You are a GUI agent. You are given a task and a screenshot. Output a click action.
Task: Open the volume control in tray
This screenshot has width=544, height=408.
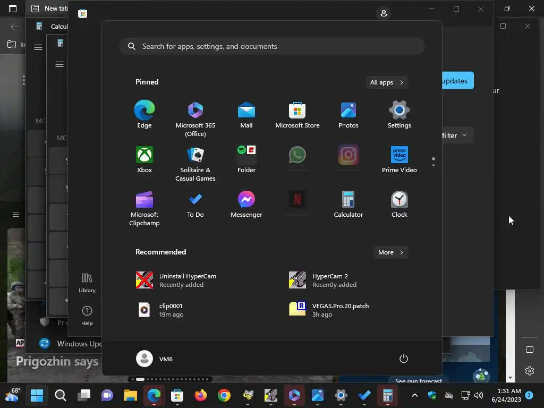pos(479,395)
